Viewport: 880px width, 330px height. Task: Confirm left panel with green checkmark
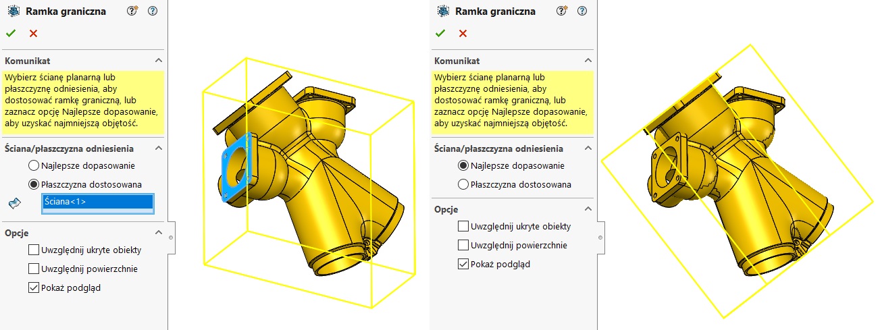pyautogui.click(x=11, y=33)
